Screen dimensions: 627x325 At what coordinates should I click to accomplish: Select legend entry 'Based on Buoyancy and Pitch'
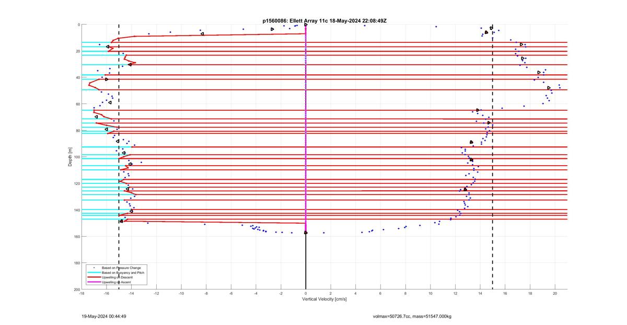(x=123, y=273)
